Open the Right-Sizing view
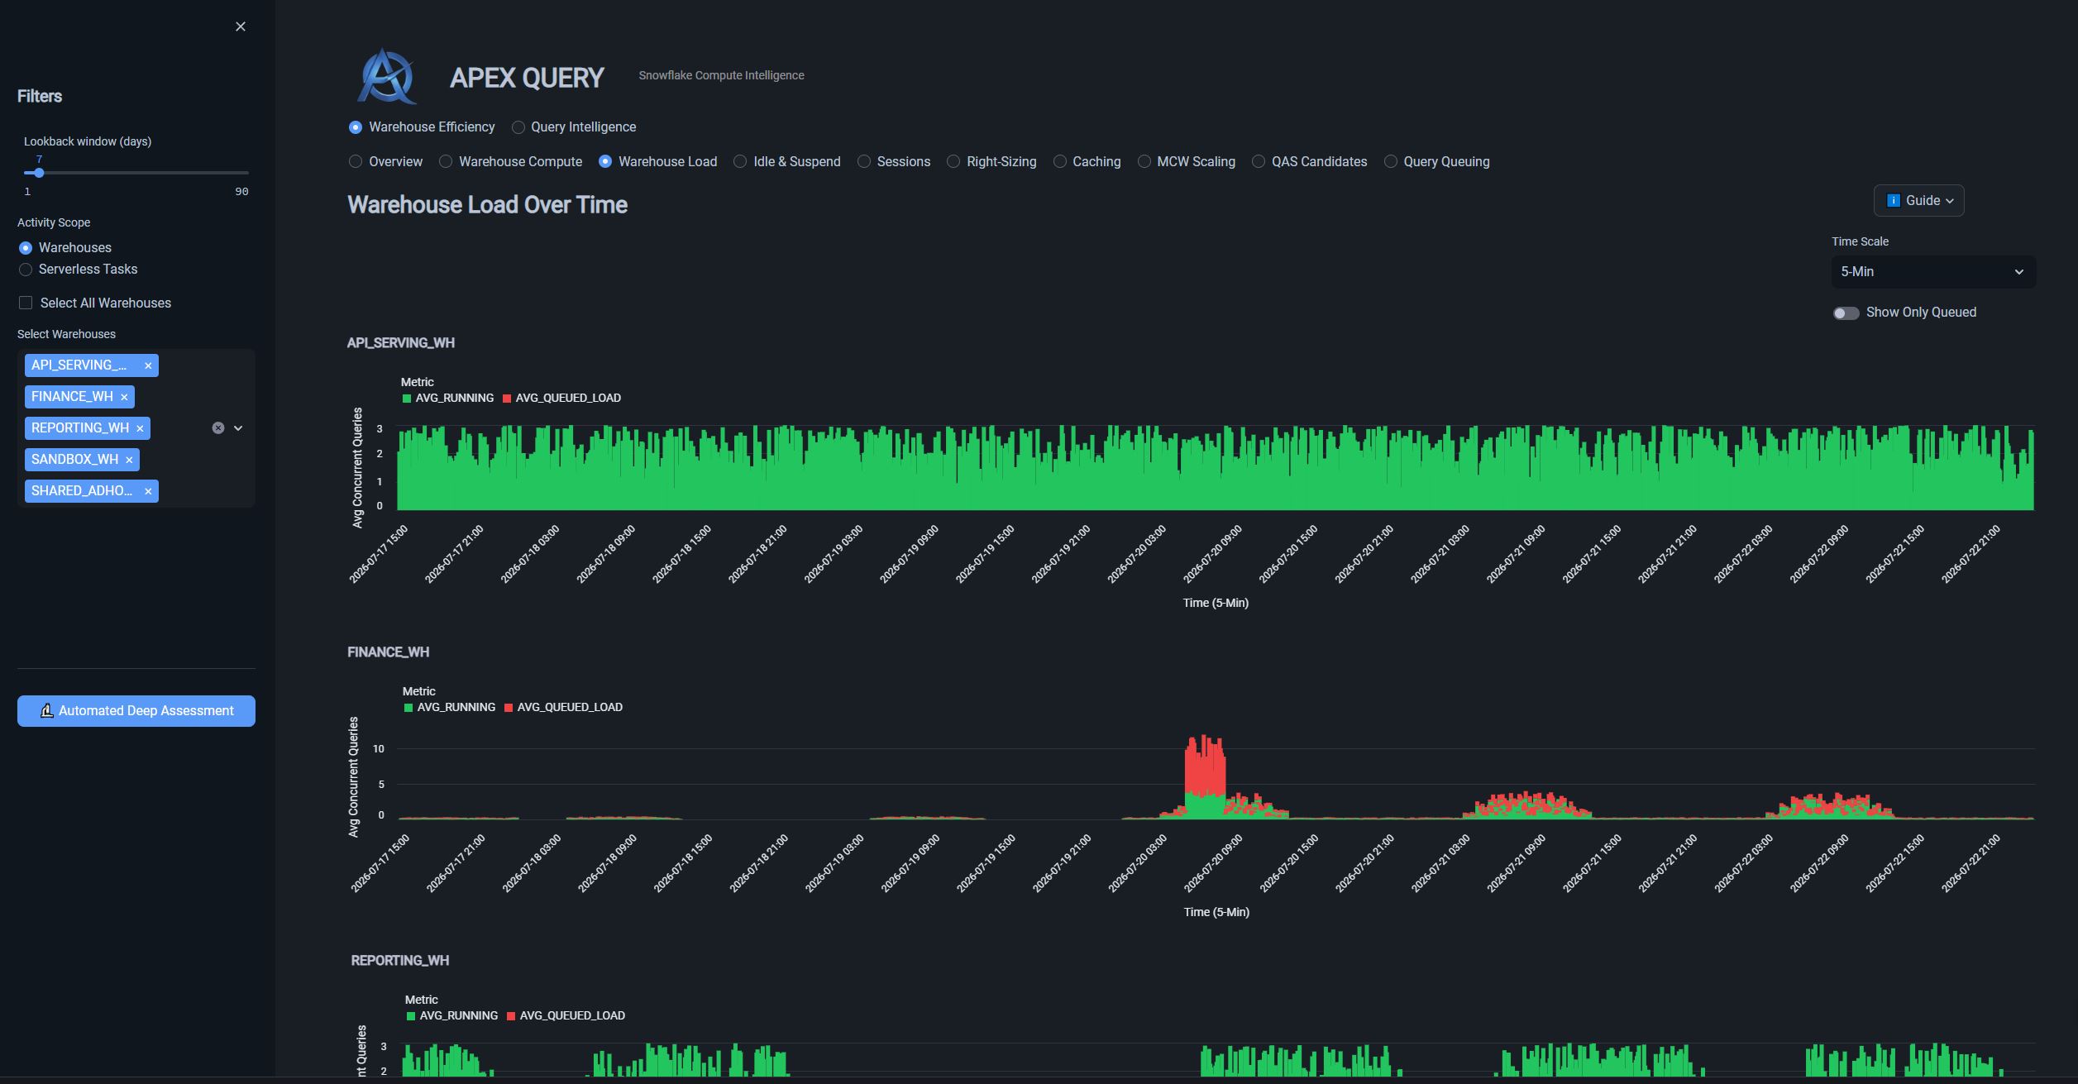 [991, 162]
